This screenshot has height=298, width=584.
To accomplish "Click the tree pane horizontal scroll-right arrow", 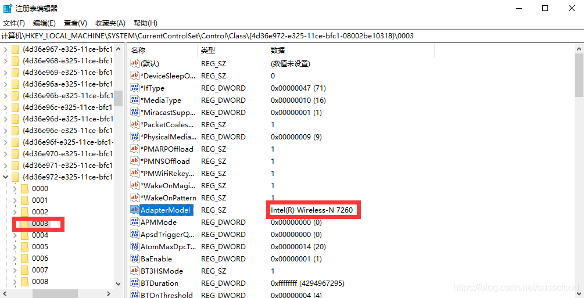I will click(x=109, y=293).
